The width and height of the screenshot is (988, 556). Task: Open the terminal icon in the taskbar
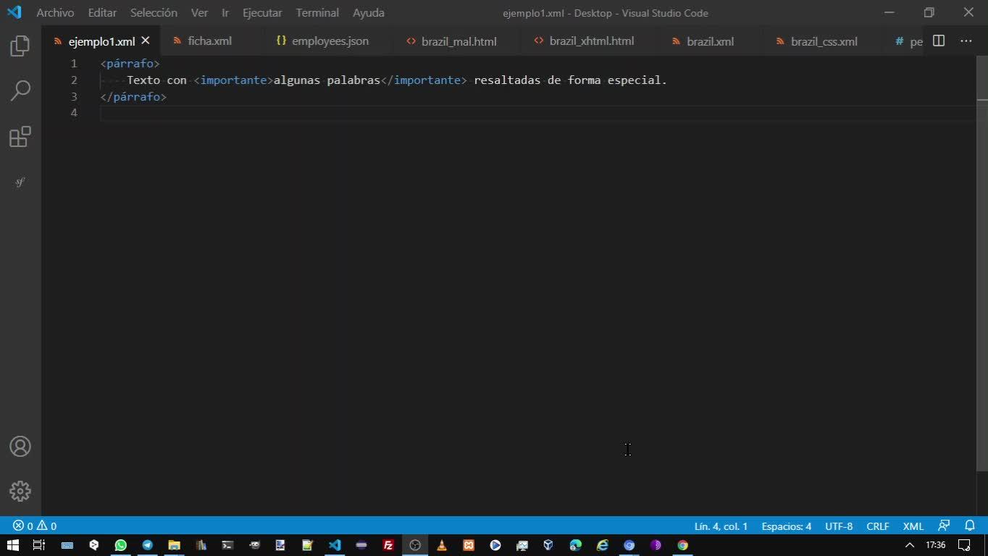click(x=227, y=545)
